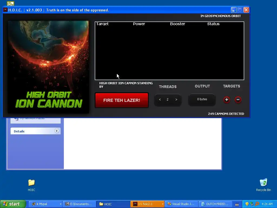The width and height of the screenshot is (277, 208).
Task: Click the 249 CANNONS DETECTED status text
Action: [226, 114]
